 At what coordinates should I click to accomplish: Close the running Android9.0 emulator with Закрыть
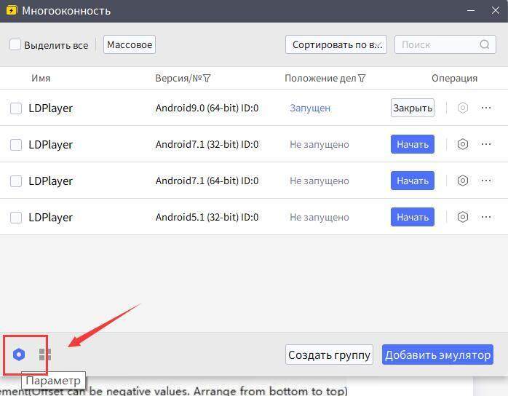click(413, 108)
